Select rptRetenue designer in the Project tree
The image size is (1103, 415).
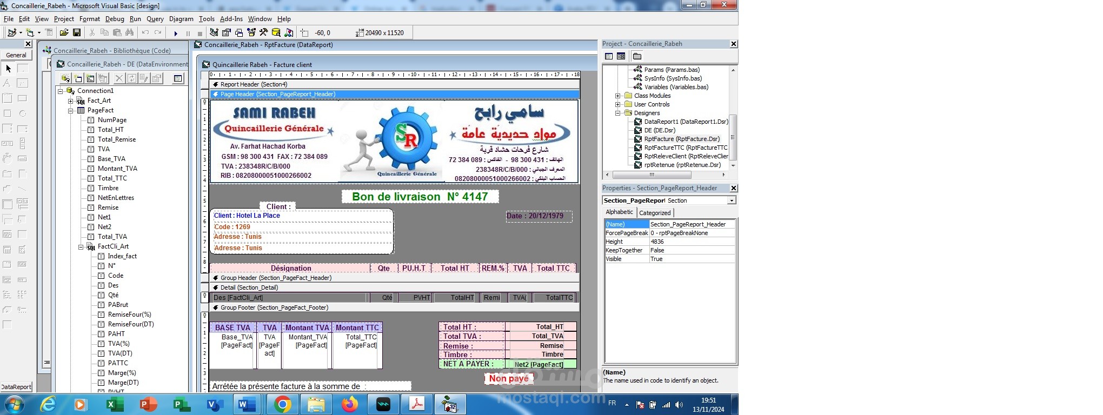click(681, 165)
